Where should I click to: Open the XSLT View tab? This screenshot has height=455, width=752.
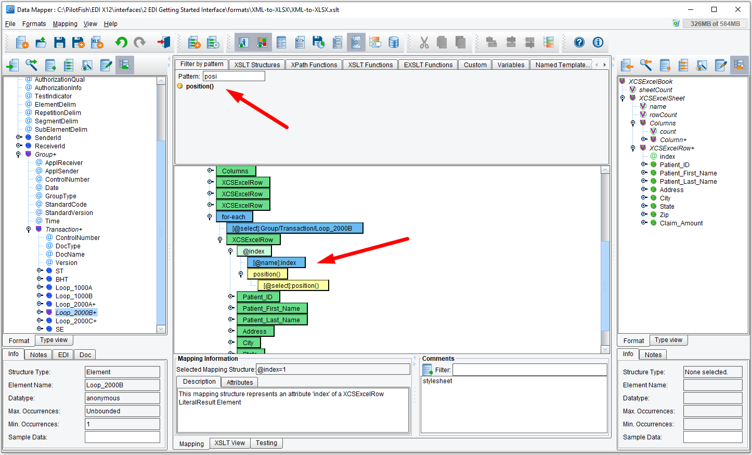pyautogui.click(x=230, y=443)
